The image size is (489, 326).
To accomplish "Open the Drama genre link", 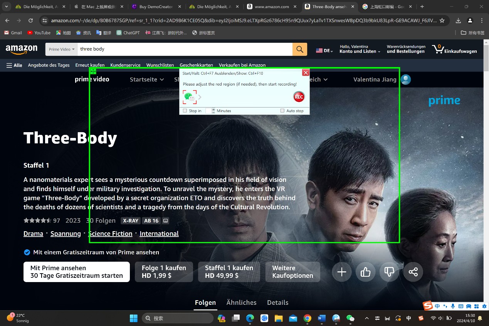I will coord(33,234).
